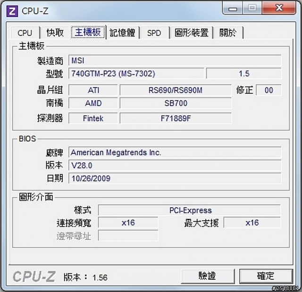Click the BIOS date 10/26/2009
Screen dimensions: 302x292
point(175,178)
